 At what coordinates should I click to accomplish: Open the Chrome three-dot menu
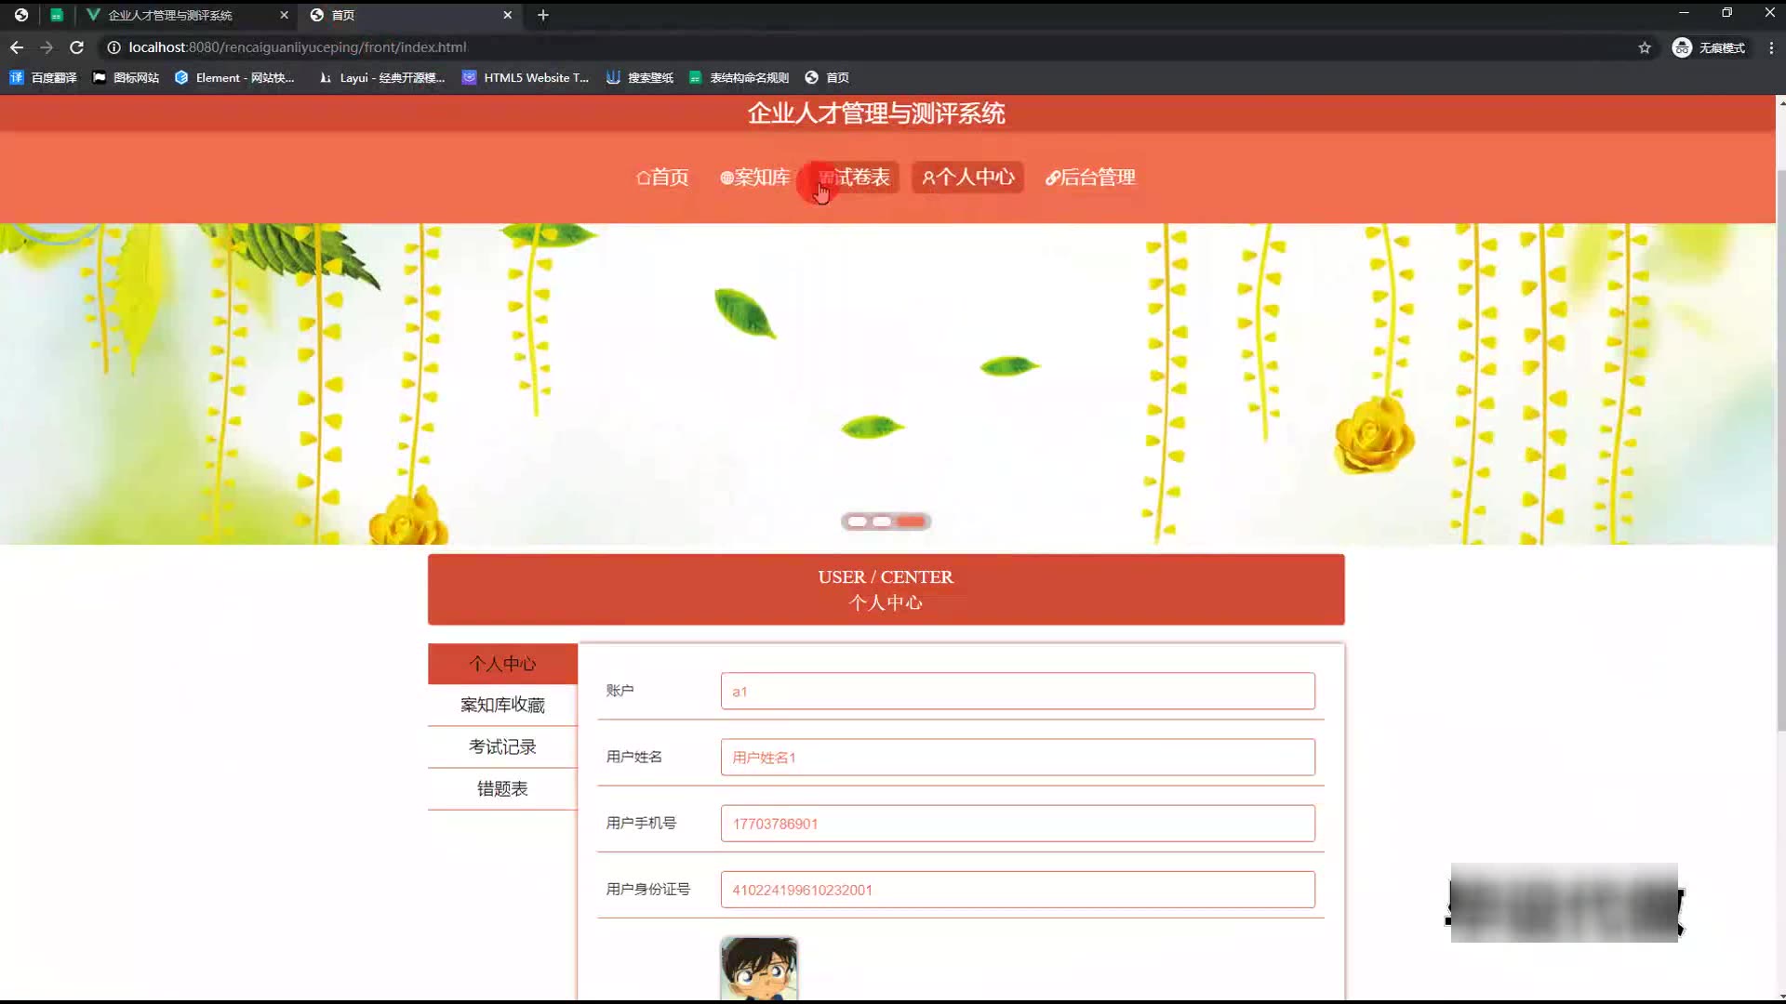click(1771, 47)
